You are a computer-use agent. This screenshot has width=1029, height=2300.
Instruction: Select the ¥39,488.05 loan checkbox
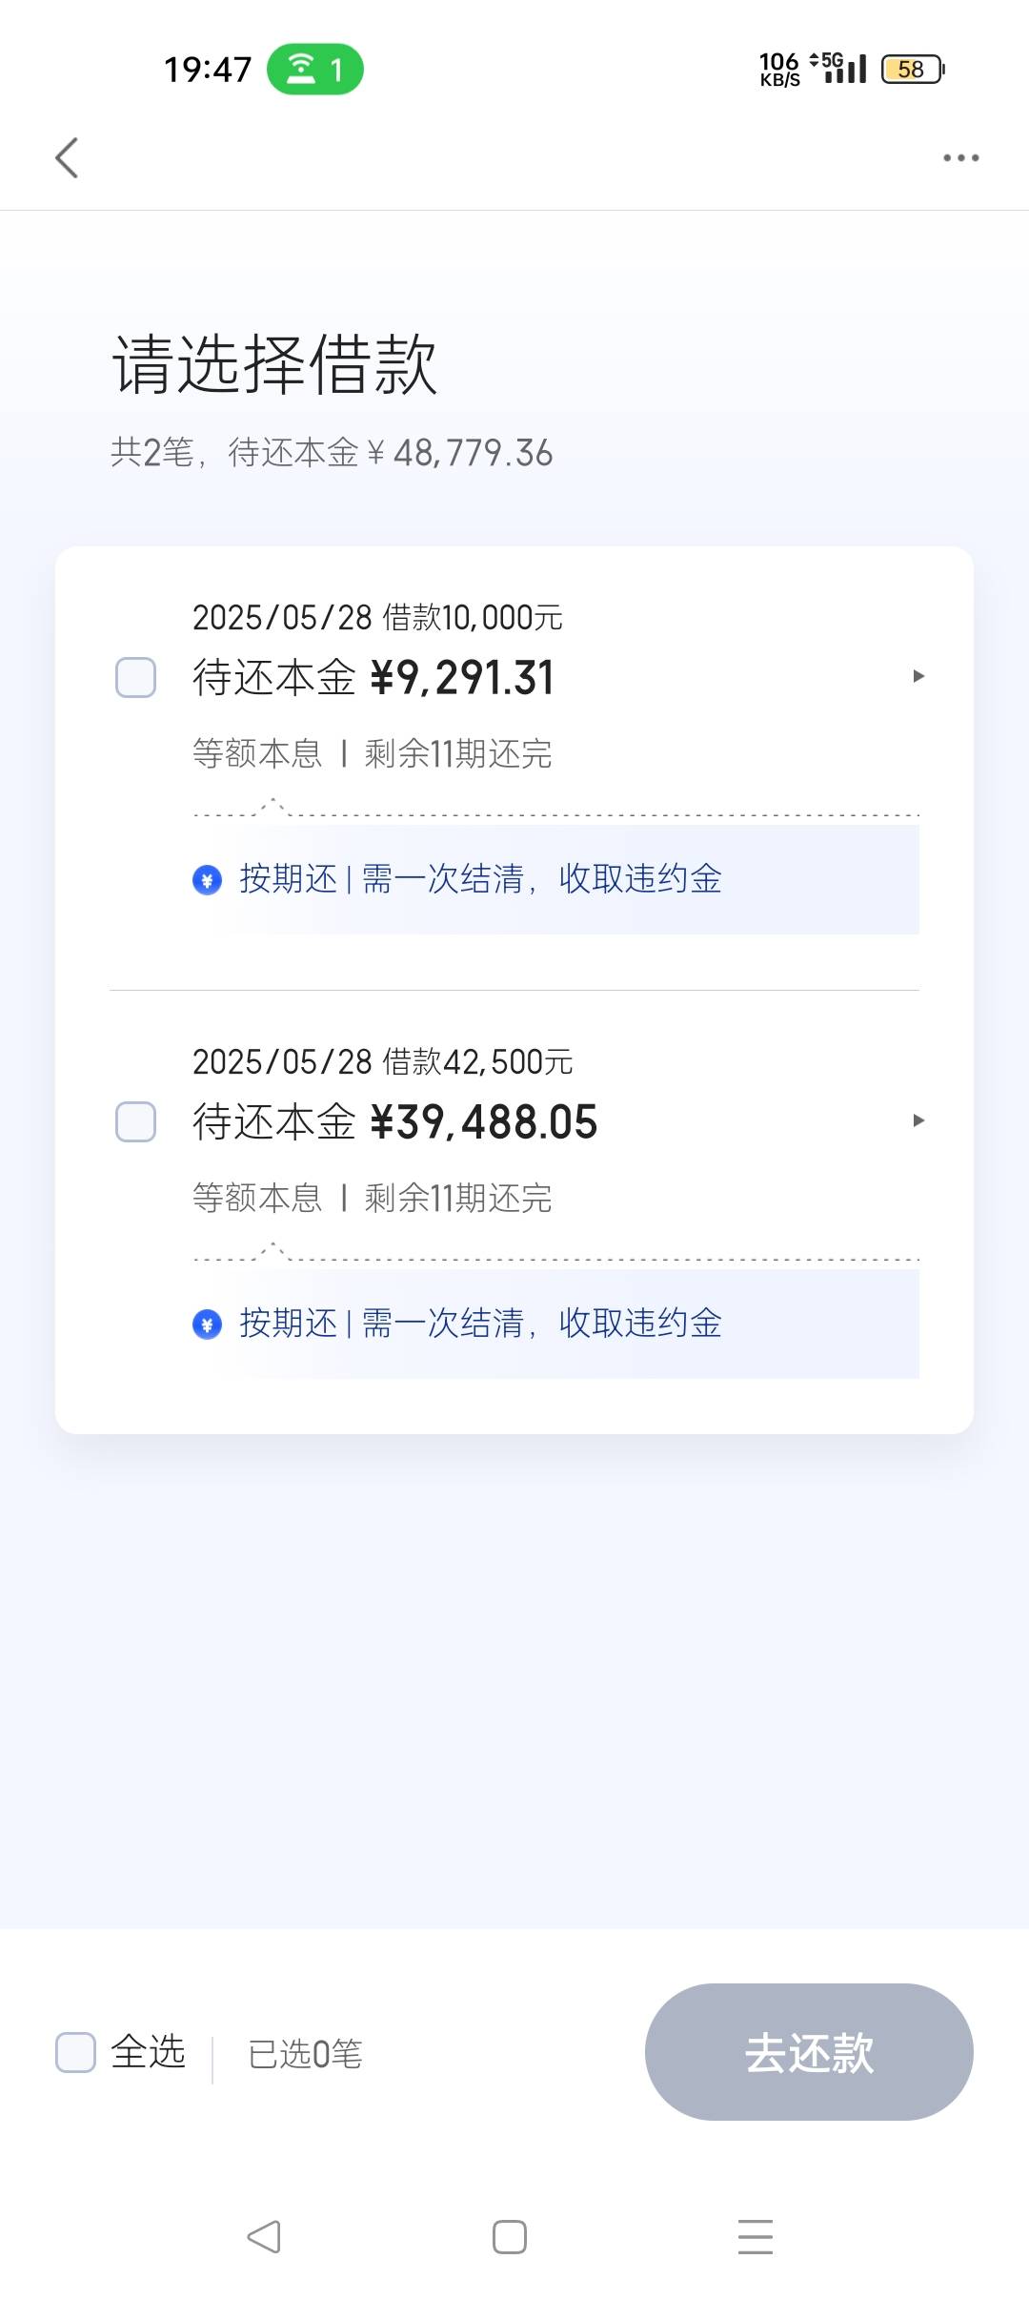point(135,1121)
